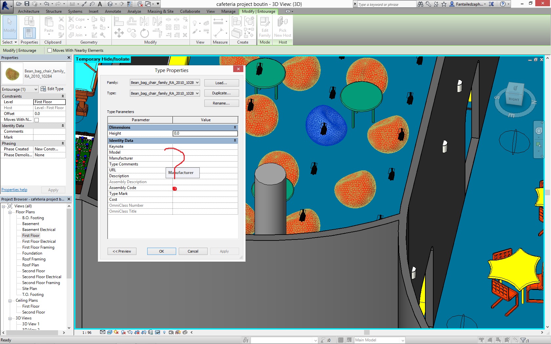Open the Annotate ribbon tab
The image size is (551, 344).
[113, 11]
